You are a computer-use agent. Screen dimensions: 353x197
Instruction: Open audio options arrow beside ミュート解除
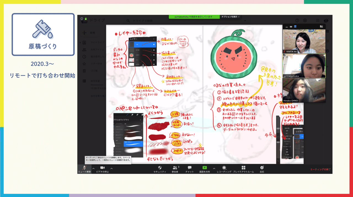93,168
